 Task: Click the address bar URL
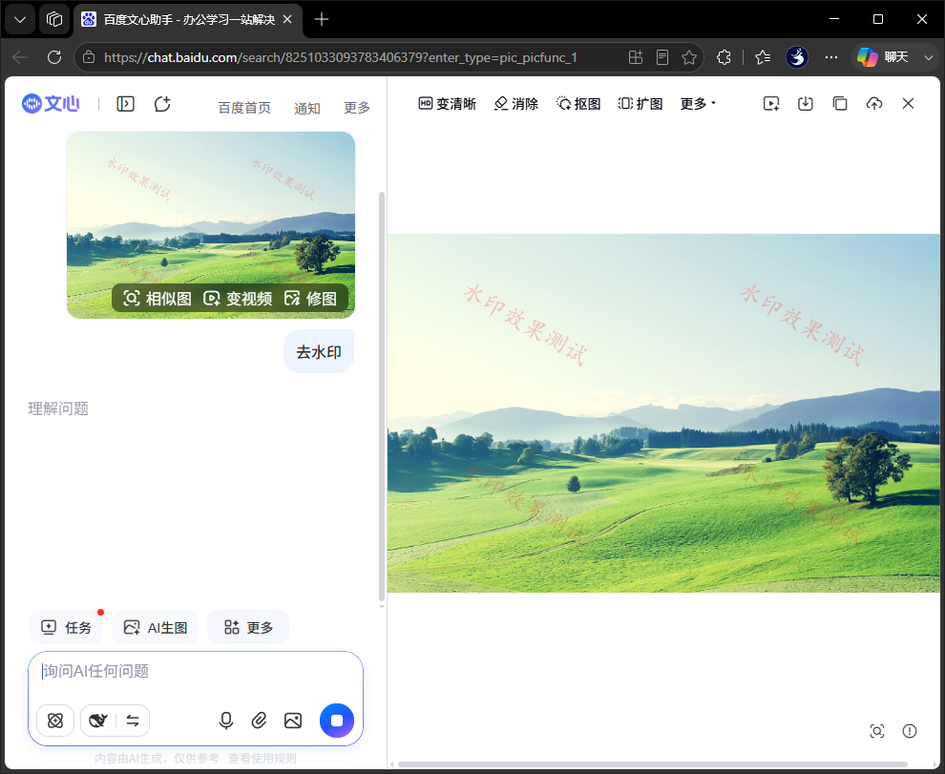pyautogui.click(x=341, y=57)
